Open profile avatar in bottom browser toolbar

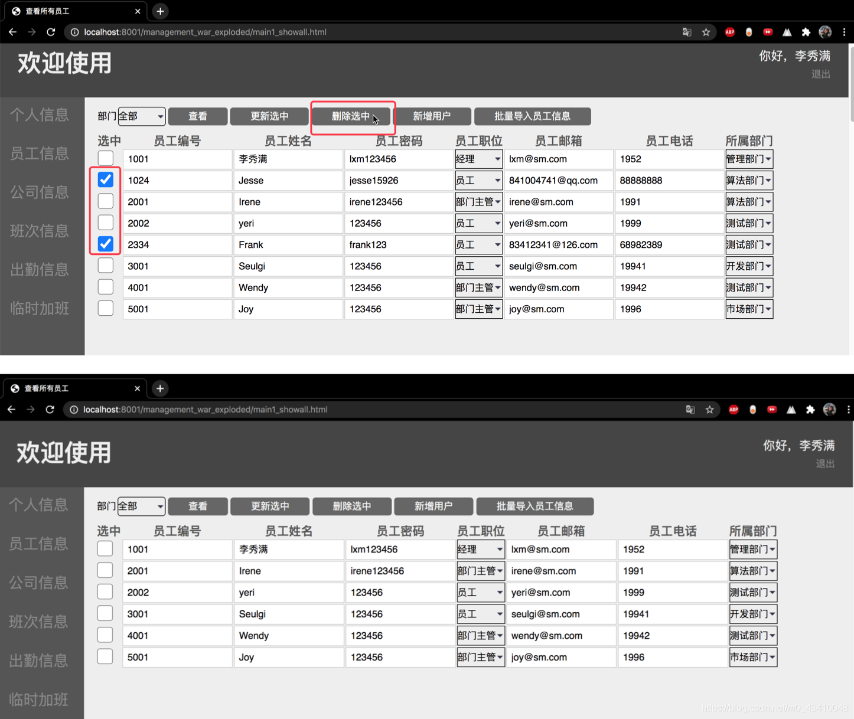pyautogui.click(x=829, y=409)
